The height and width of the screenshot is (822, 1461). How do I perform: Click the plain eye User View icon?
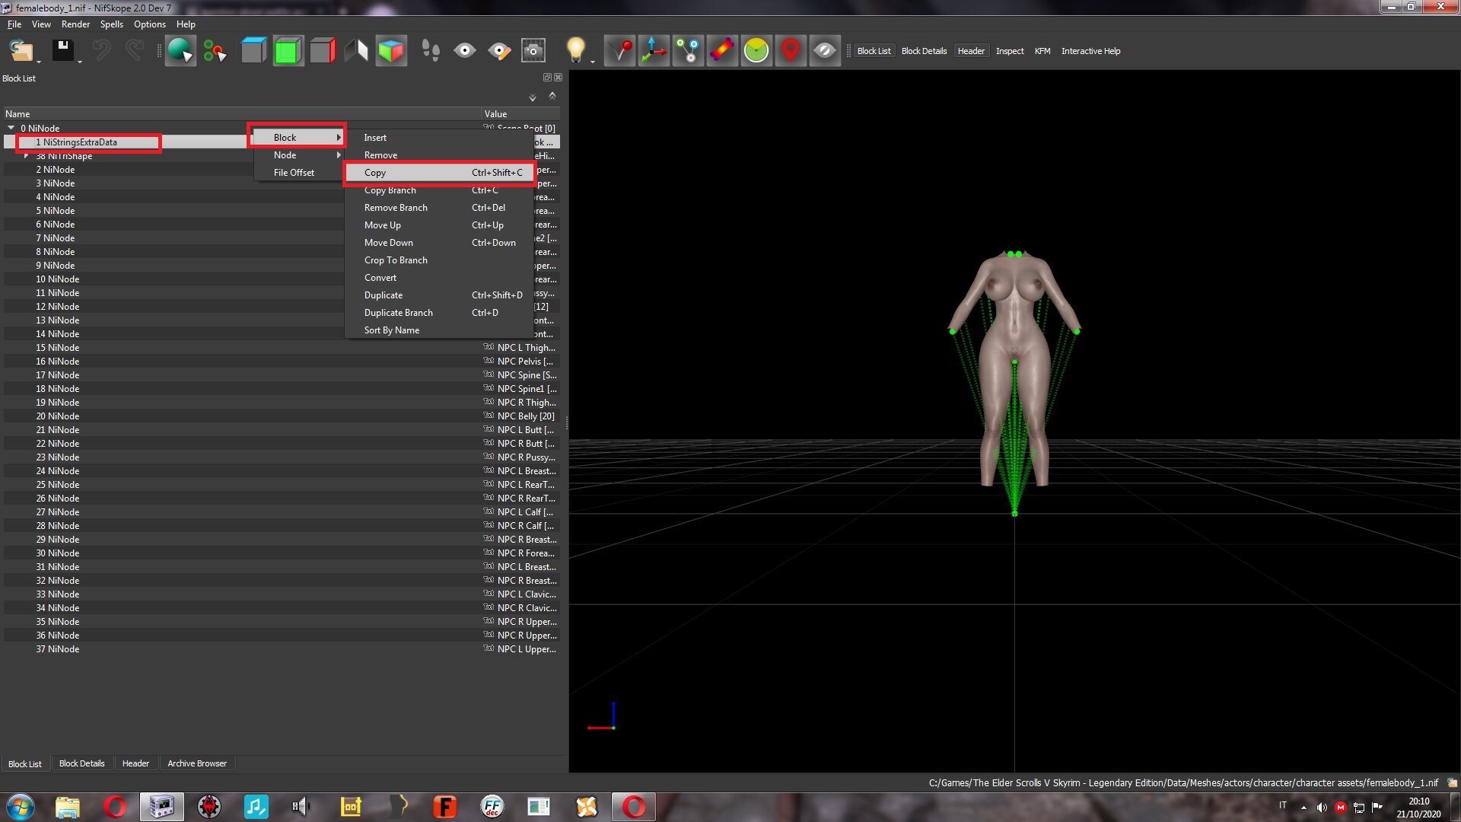click(465, 51)
